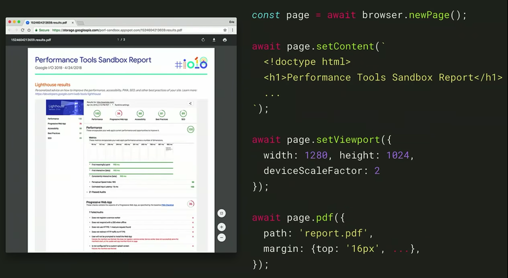Expand the '21 Passed Audits' section
Image resolution: width=508 pixels, height=278 pixels.
point(96,192)
